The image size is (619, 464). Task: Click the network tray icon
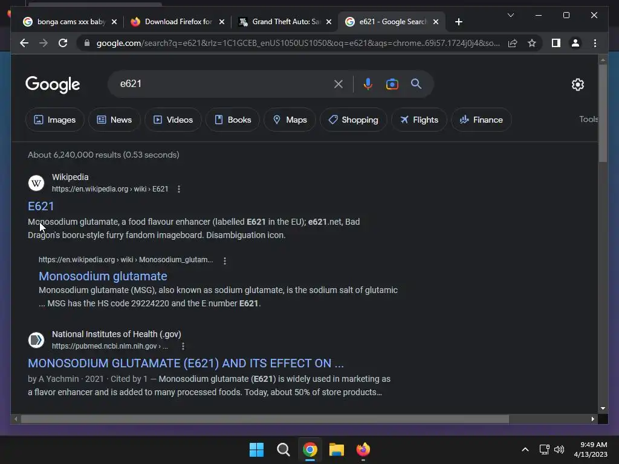tap(545, 449)
